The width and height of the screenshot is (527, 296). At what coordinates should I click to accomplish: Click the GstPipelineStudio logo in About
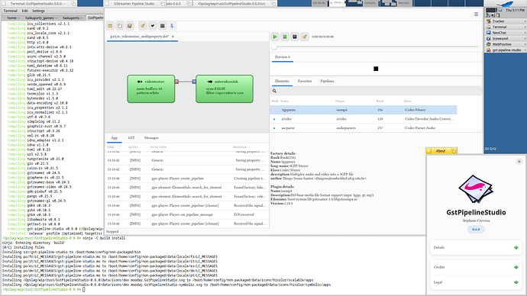476,188
